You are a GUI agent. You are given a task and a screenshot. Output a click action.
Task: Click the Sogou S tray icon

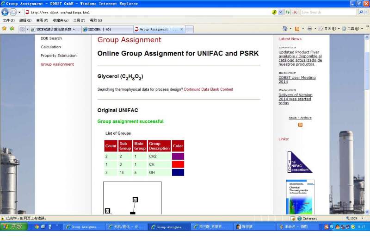click(x=327, y=227)
